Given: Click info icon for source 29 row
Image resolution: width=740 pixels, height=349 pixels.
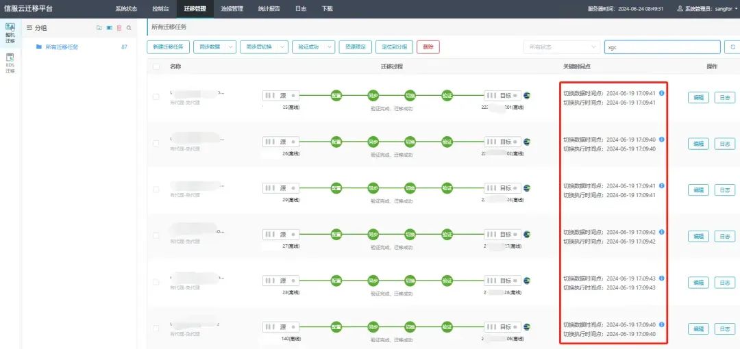Looking at the screenshot, I should (662, 185).
